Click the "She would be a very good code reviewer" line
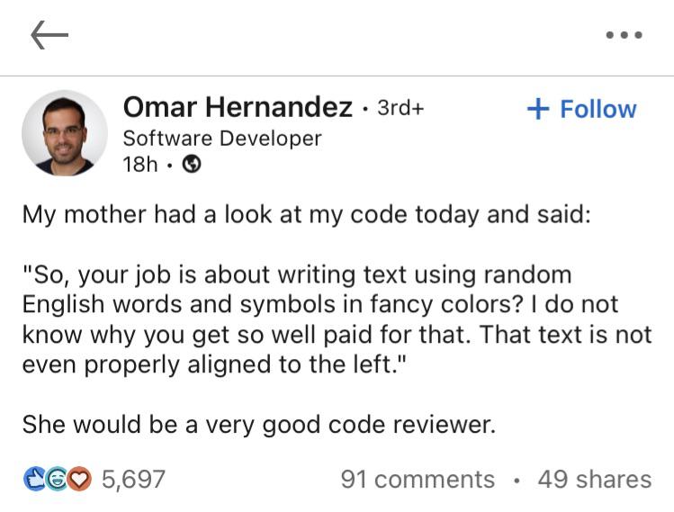This screenshot has height=512, width=674. pos(259,424)
